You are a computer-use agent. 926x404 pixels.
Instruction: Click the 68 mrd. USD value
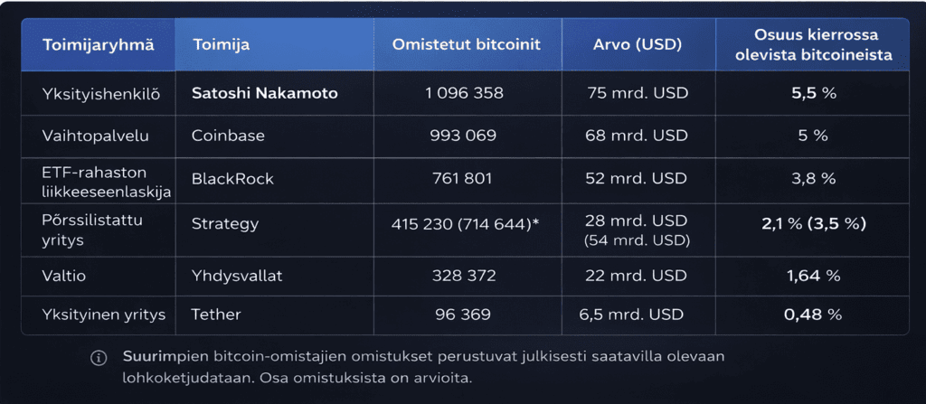coord(637,136)
